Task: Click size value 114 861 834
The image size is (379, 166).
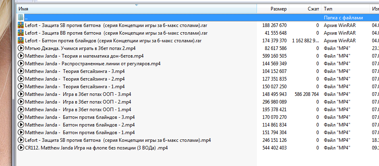Action: pos(274,124)
